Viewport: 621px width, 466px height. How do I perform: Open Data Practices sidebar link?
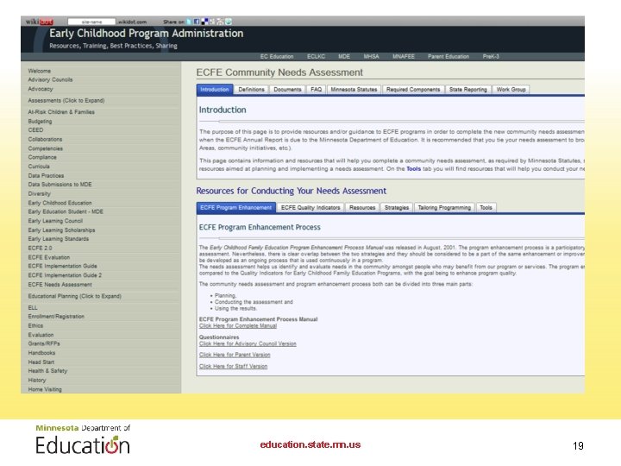[x=46, y=175]
